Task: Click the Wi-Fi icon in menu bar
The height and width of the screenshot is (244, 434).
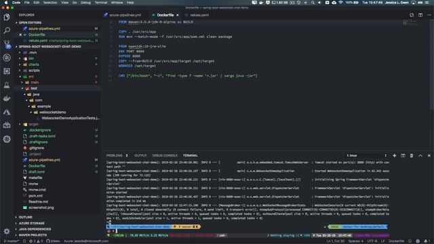Action: [340, 3]
